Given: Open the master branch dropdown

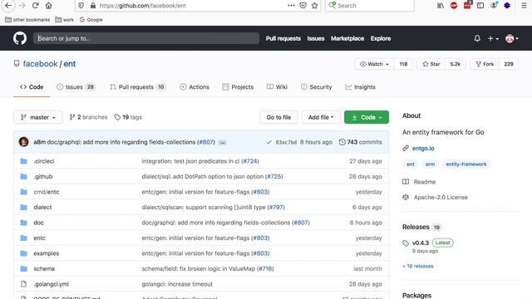Looking at the screenshot, I should pyautogui.click(x=38, y=117).
